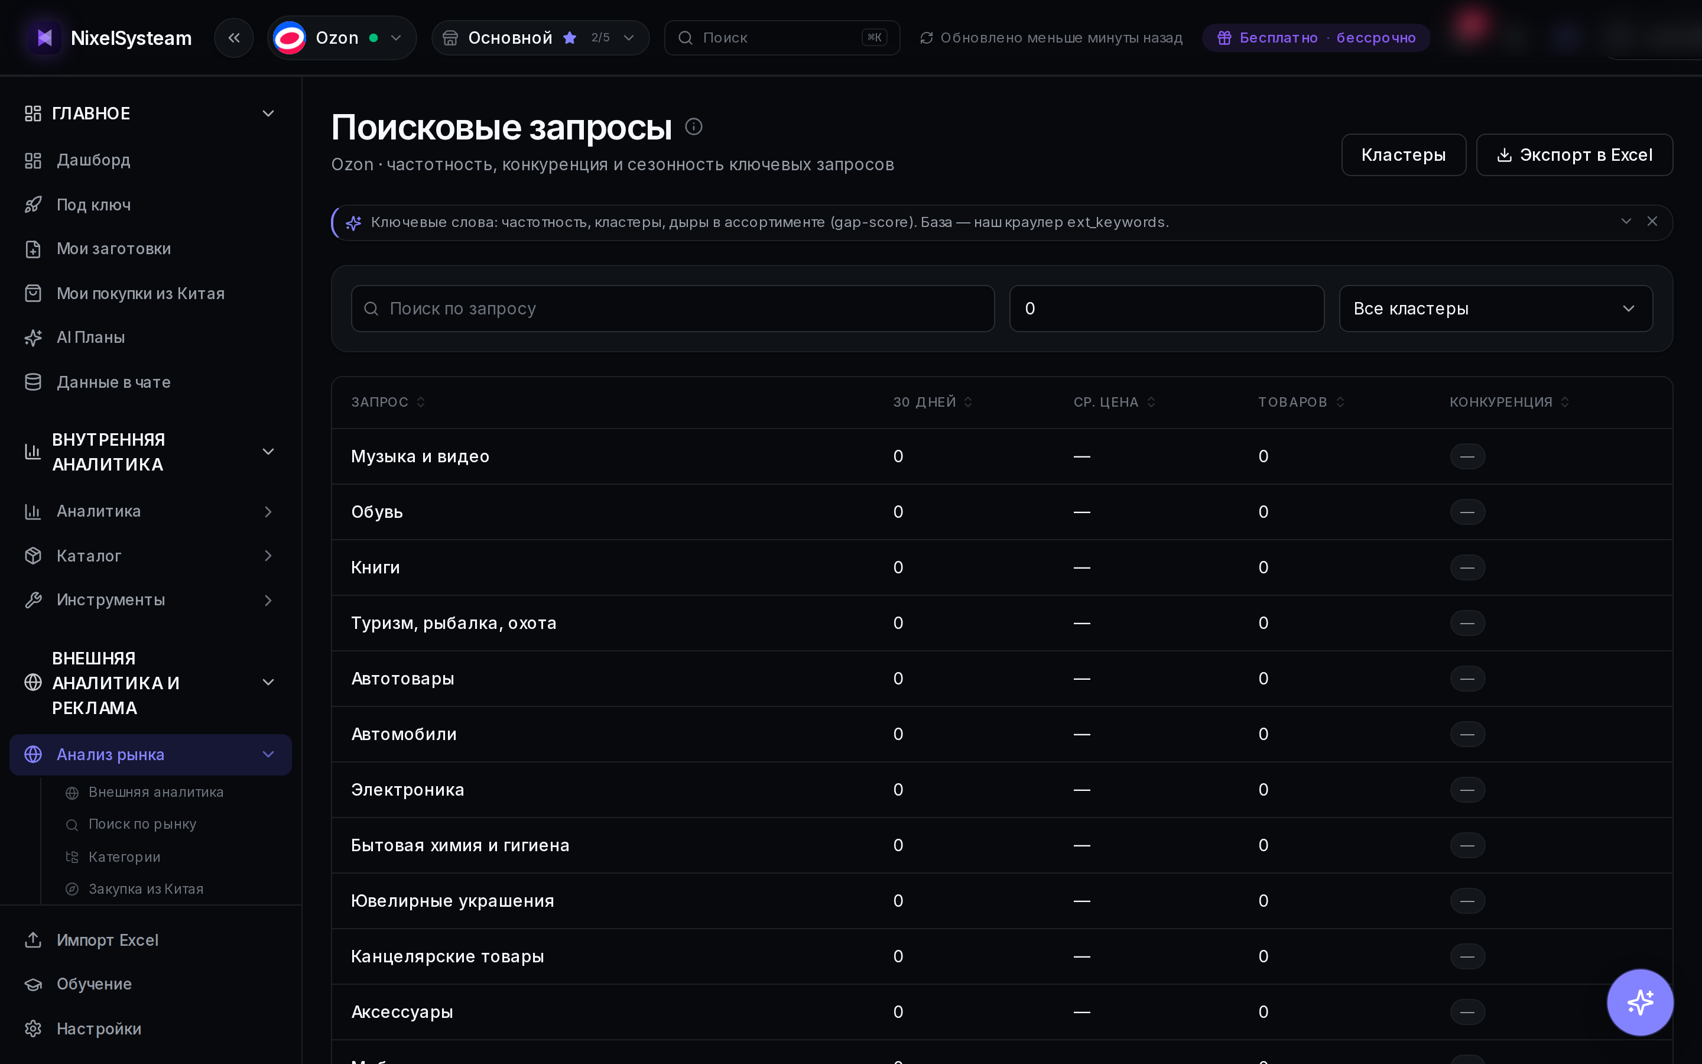Click the Кластеры button

[1403, 155]
